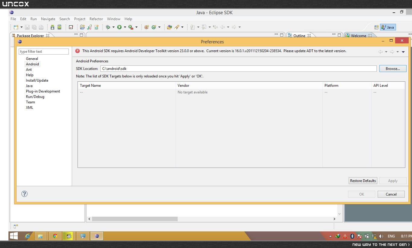This screenshot has height=248, width=412.
Task: Open the Android SDK Manager icon
Action: [x=52, y=27]
